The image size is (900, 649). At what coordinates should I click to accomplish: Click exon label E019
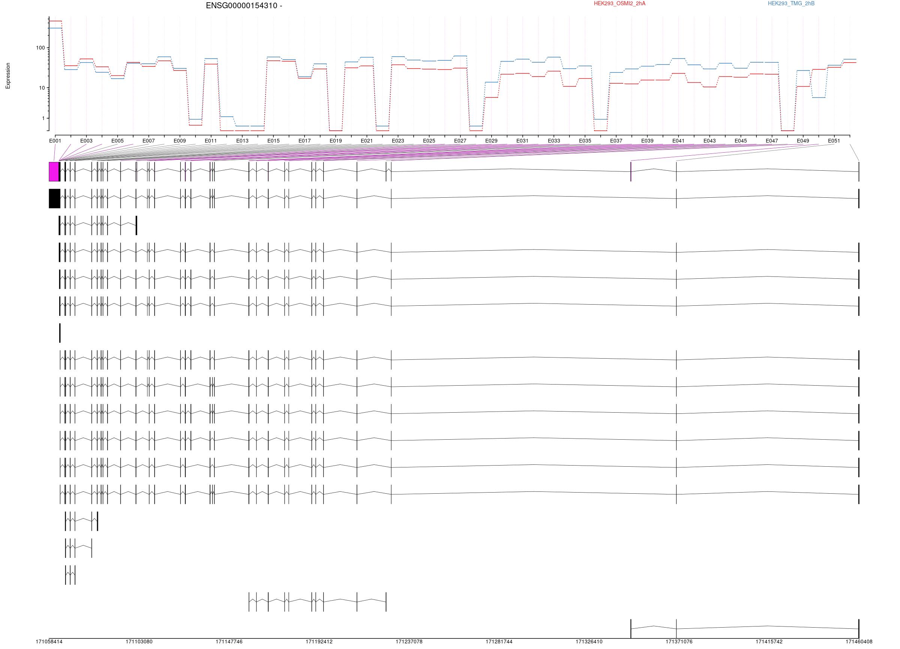(x=336, y=141)
